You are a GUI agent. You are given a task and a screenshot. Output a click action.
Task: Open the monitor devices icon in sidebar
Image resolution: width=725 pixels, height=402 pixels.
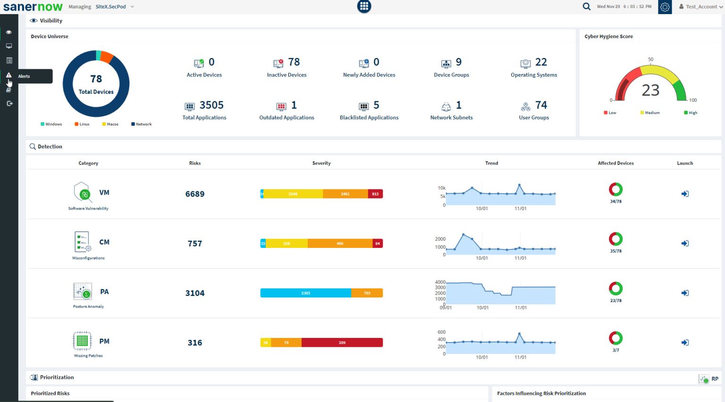(x=8, y=46)
